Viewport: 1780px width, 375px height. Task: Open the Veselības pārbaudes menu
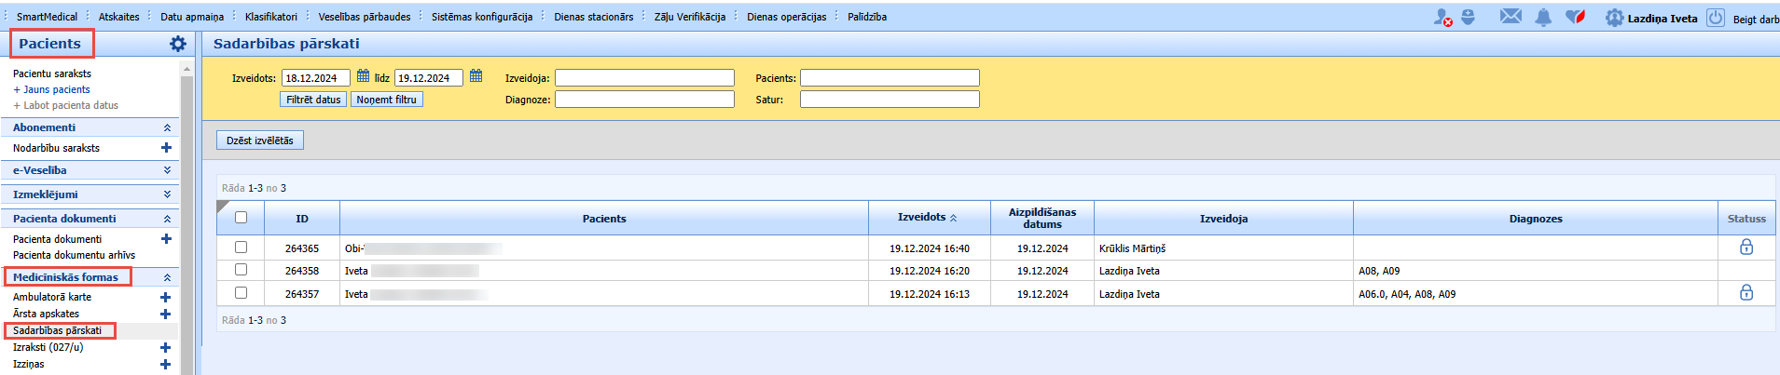pos(365,17)
